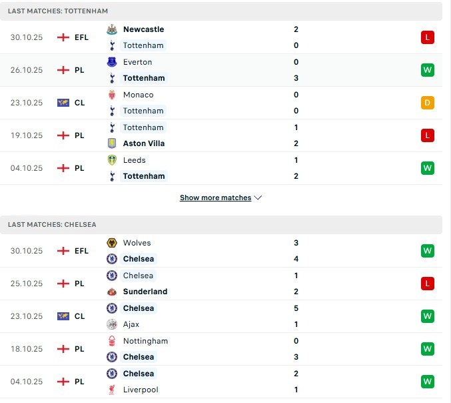Click the Nottingham team crest
Viewport: 451px width, 403px height.
[x=112, y=341]
